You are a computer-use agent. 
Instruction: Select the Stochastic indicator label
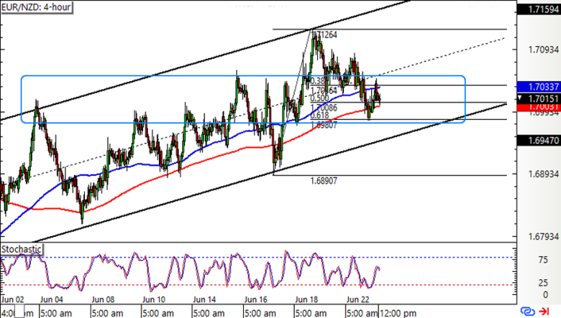click(x=22, y=249)
